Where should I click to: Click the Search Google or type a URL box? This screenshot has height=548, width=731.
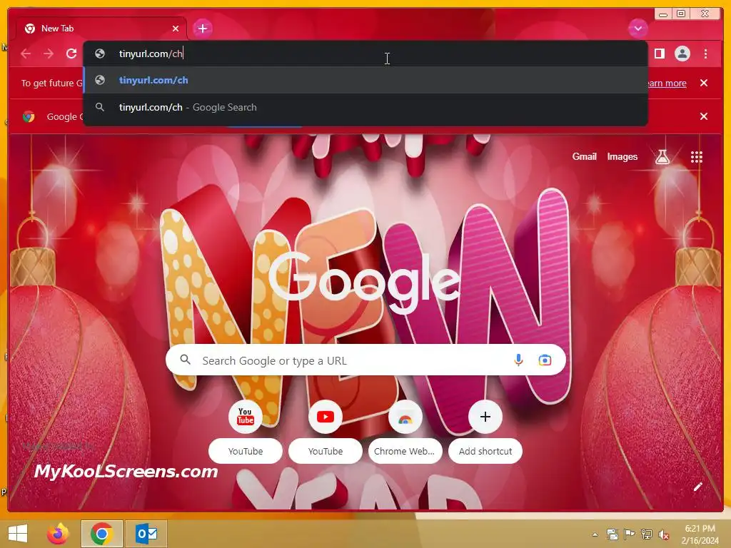pos(365,360)
